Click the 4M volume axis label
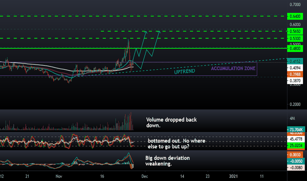Viewport: 307px width, 181px height. (x=292, y=118)
